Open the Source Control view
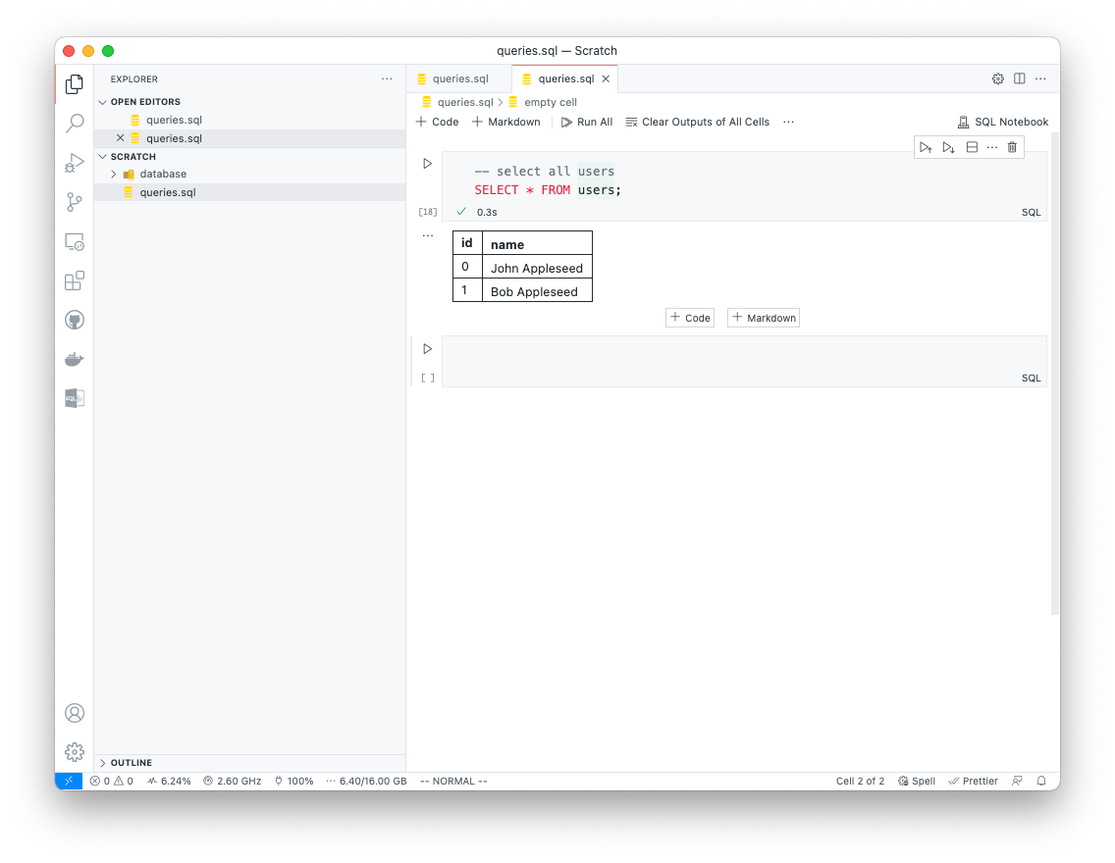 [75, 202]
